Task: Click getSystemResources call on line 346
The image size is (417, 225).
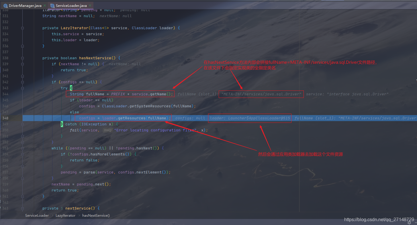Action: pyautogui.click(x=150, y=106)
